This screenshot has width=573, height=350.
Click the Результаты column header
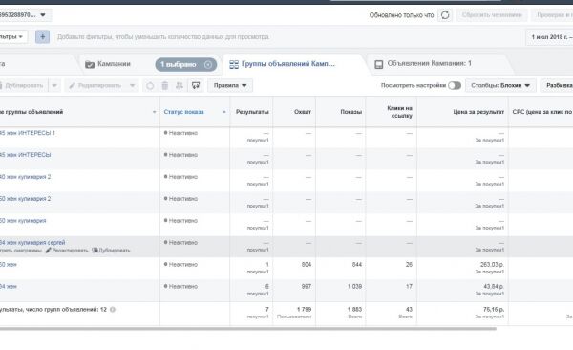click(252, 112)
